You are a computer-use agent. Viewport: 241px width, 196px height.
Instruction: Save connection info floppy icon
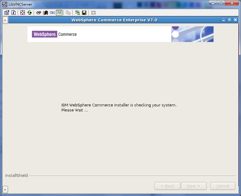click(x=84, y=13)
